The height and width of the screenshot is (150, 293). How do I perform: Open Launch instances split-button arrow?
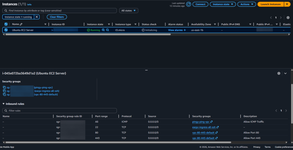(287, 4)
